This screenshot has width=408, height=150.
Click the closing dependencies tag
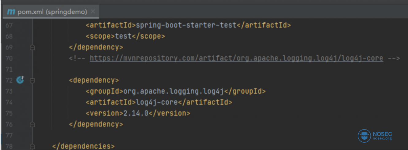(x=83, y=146)
